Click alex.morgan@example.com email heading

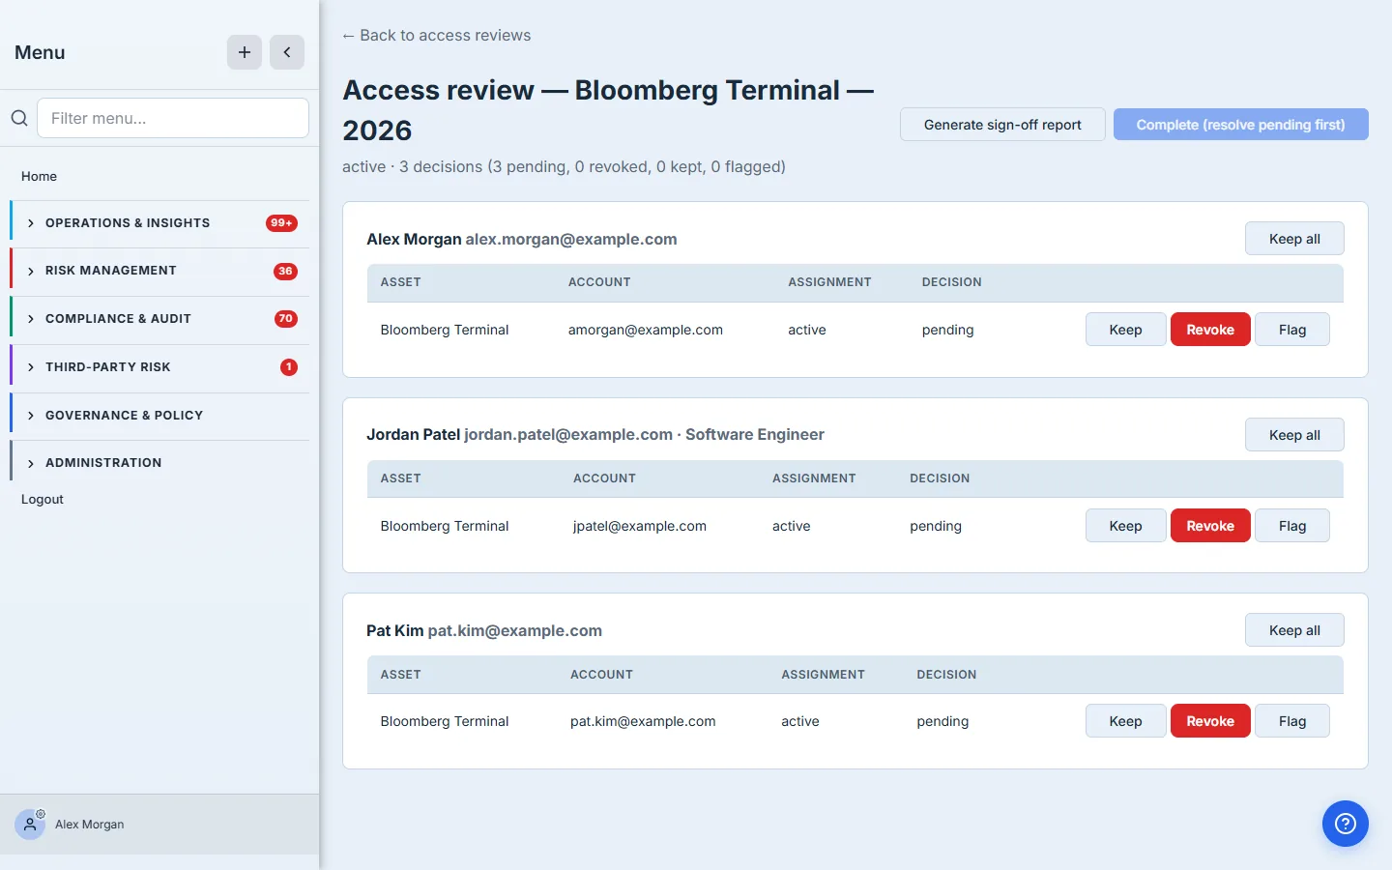[x=571, y=239]
